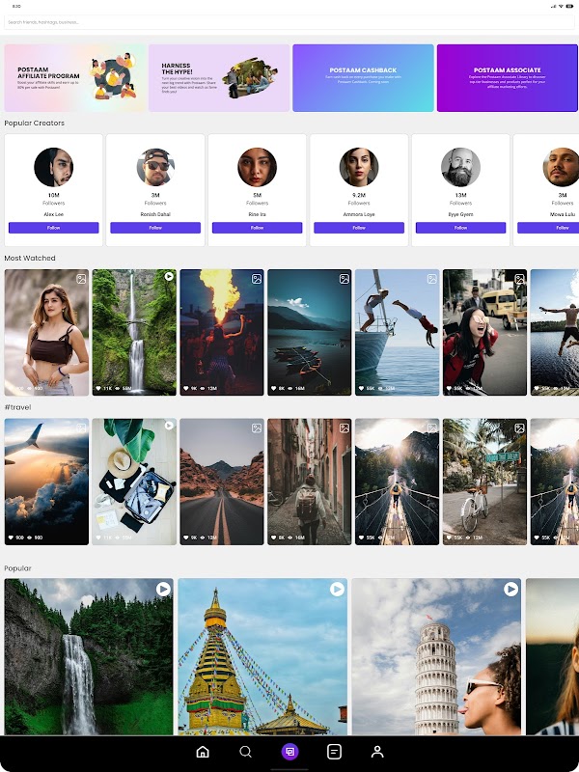
Task: Focus the search friends, hashtags field
Action: click(289, 22)
